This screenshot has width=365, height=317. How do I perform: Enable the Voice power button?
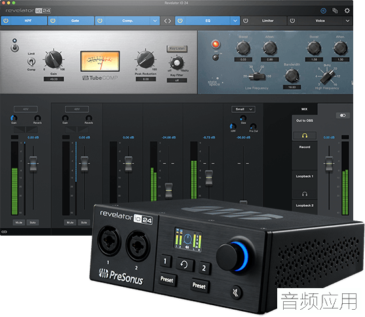pyautogui.click(x=292, y=20)
